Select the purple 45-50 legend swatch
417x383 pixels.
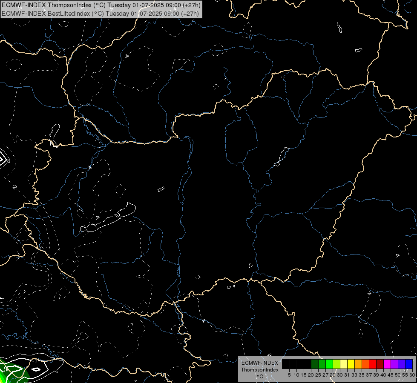(x=394, y=364)
